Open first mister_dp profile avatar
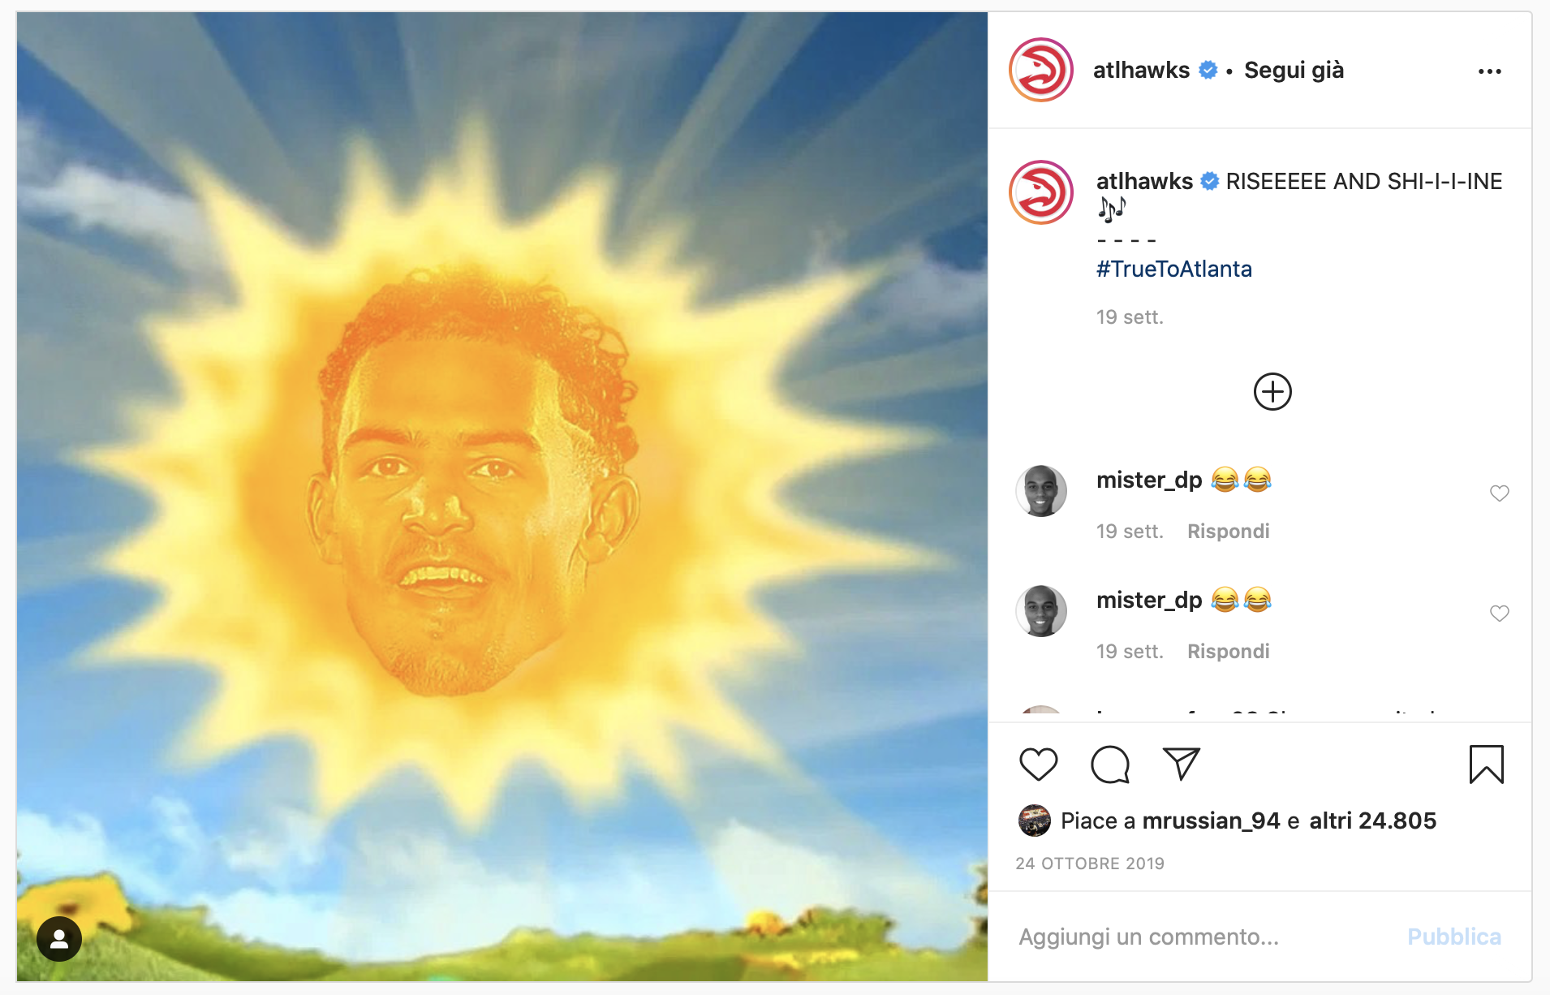This screenshot has height=995, width=1550. pos(1041,491)
